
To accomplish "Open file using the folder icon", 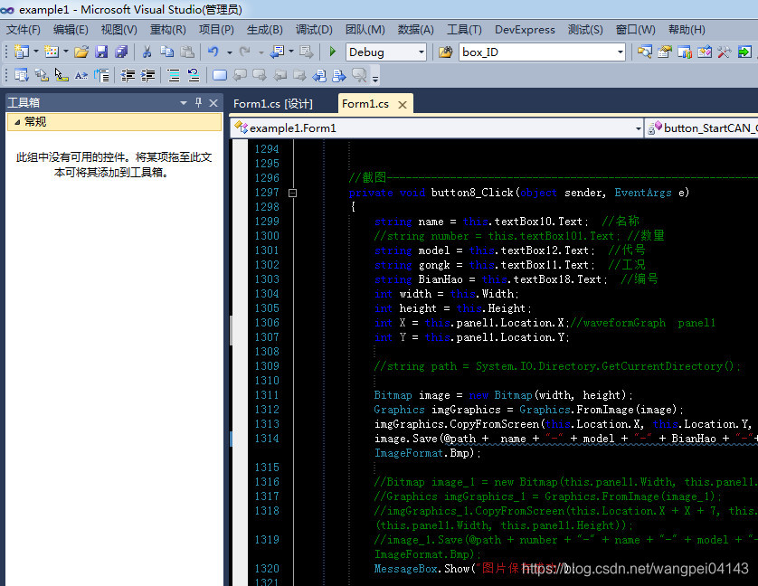I will pos(81,52).
